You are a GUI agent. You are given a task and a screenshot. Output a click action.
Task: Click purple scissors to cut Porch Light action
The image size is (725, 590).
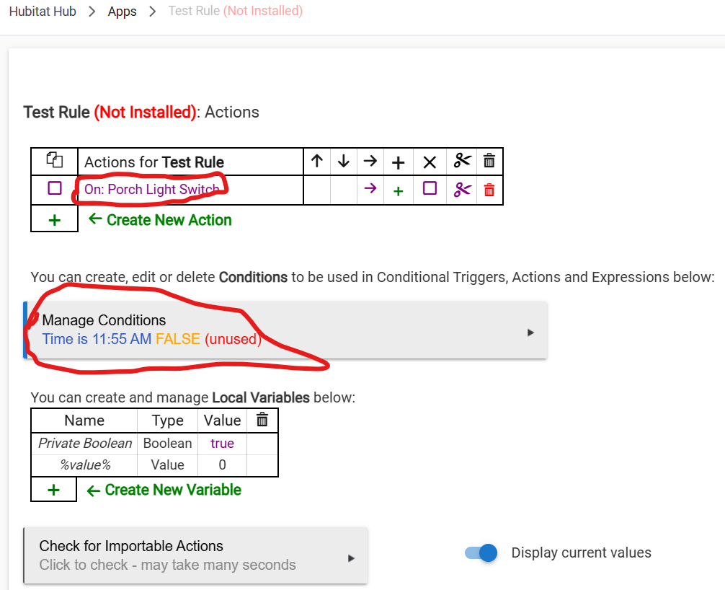coord(463,189)
